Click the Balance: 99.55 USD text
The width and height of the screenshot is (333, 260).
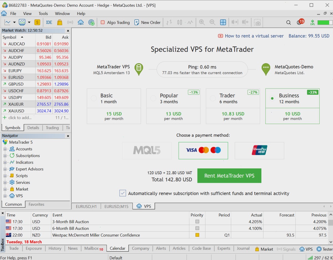click(309, 36)
